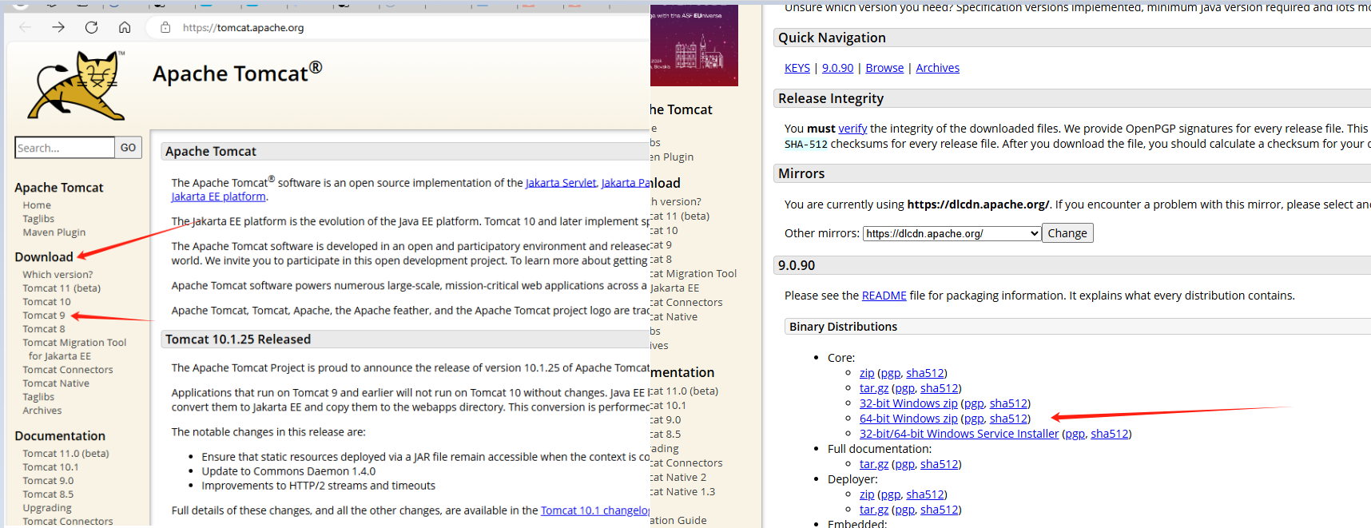The width and height of the screenshot is (1371, 528).
Task: Click the browser forward arrow
Action: pos(58,27)
